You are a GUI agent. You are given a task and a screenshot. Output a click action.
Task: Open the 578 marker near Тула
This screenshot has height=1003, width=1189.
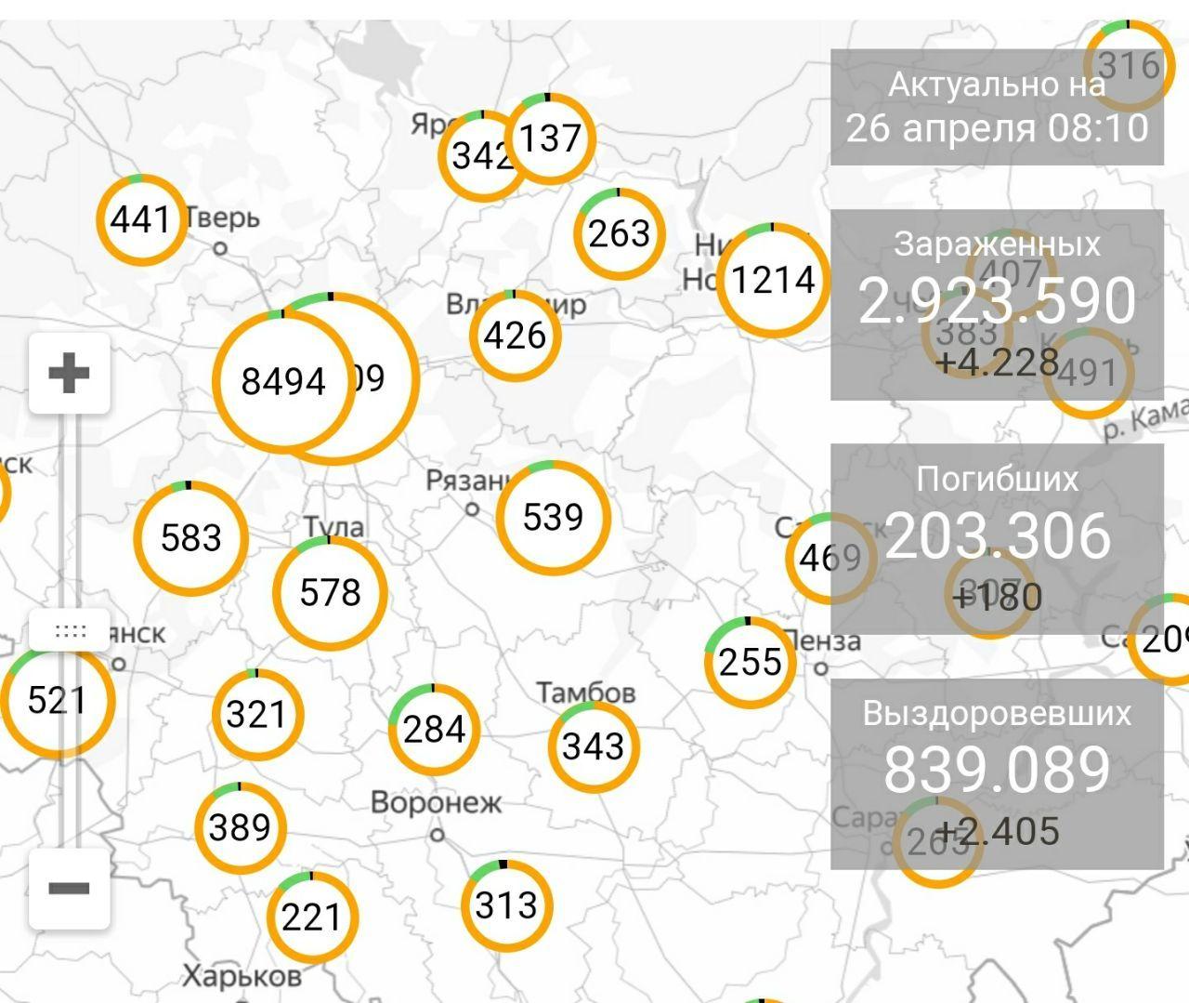tap(330, 593)
